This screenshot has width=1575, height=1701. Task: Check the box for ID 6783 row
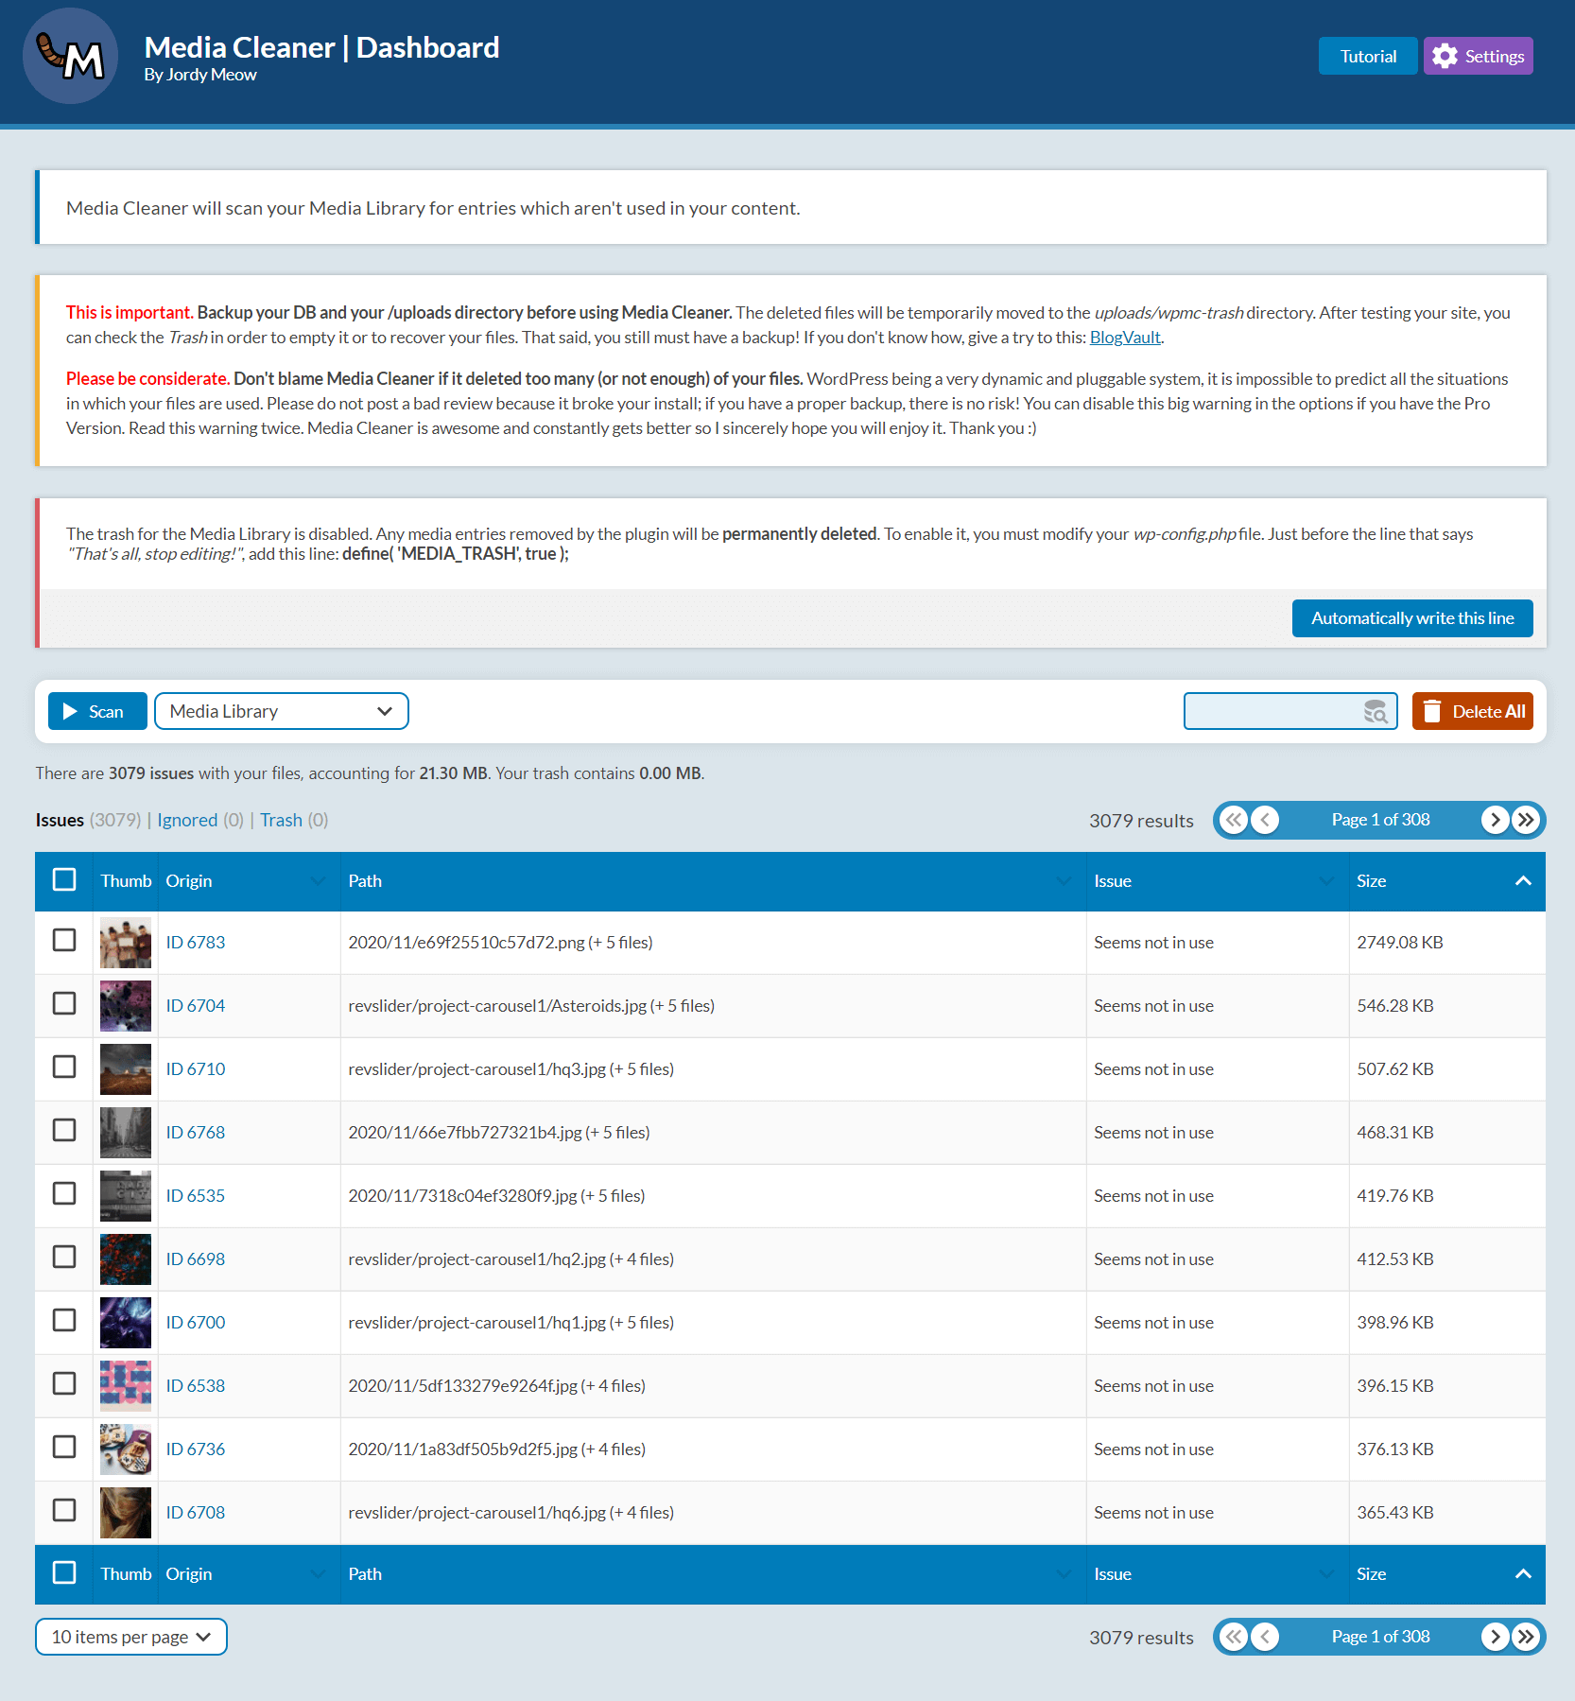pos(64,940)
